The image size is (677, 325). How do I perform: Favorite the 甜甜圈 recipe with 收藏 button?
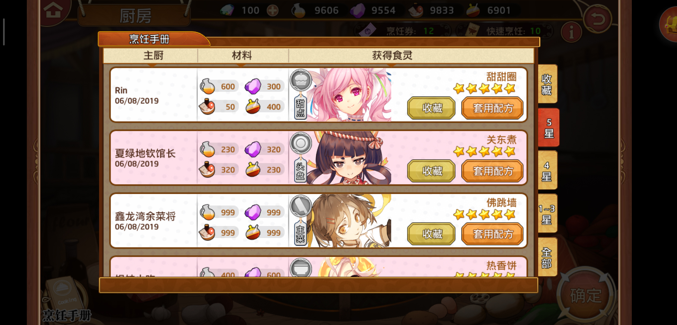click(x=431, y=108)
